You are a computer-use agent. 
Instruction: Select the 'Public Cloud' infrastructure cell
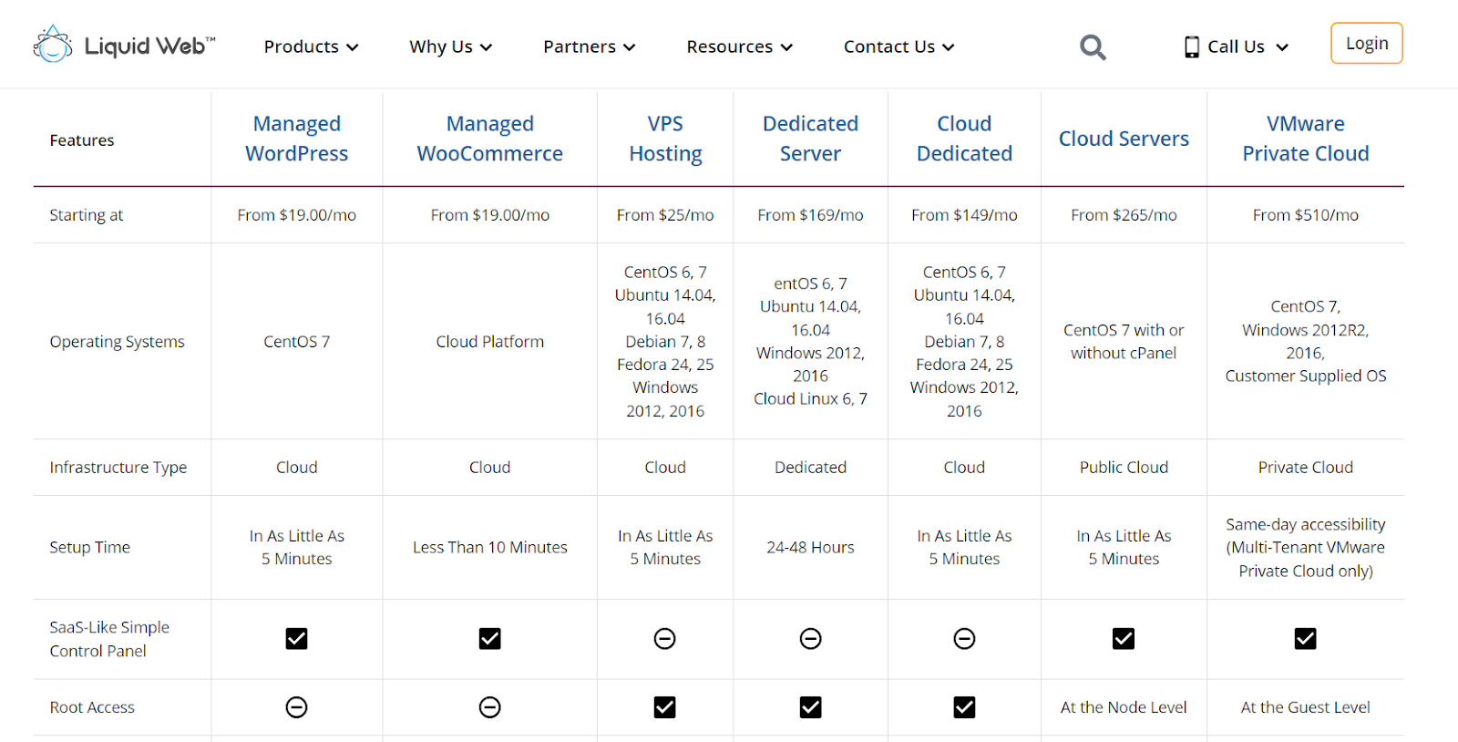coord(1124,468)
